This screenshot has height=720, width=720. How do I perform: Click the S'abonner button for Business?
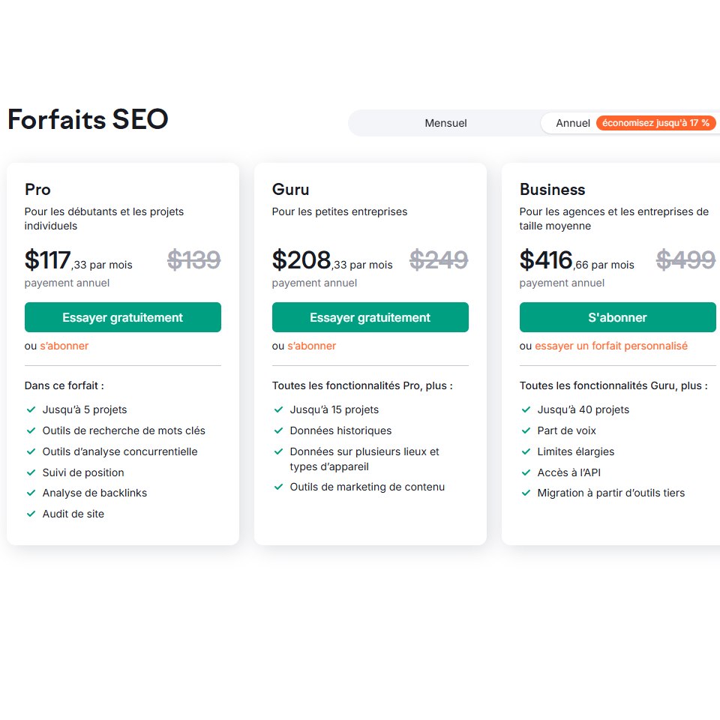click(x=617, y=317)
